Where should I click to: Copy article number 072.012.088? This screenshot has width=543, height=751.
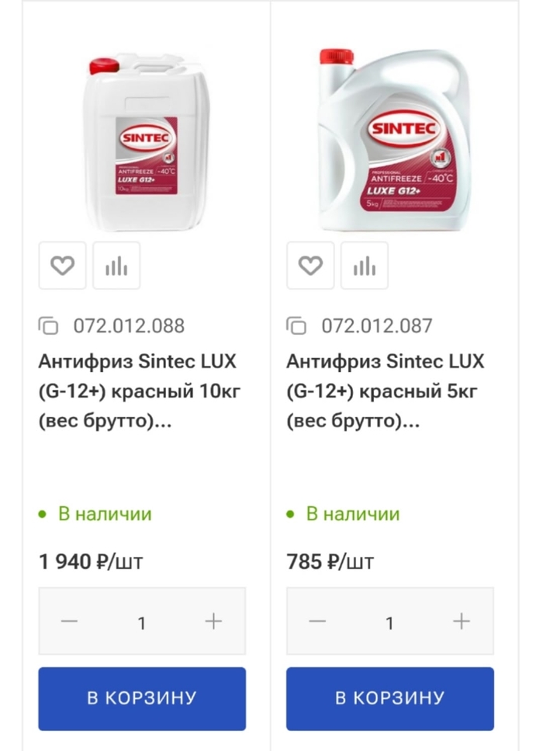(49, 325)
